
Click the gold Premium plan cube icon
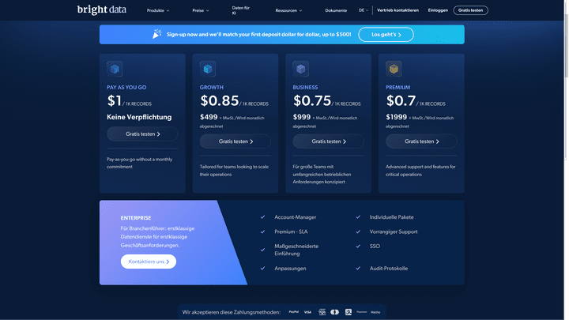tap(394, 69)
